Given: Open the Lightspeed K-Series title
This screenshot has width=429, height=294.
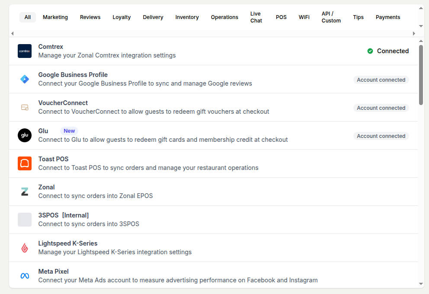Looking at the screenshot, I should click(68, 243).
